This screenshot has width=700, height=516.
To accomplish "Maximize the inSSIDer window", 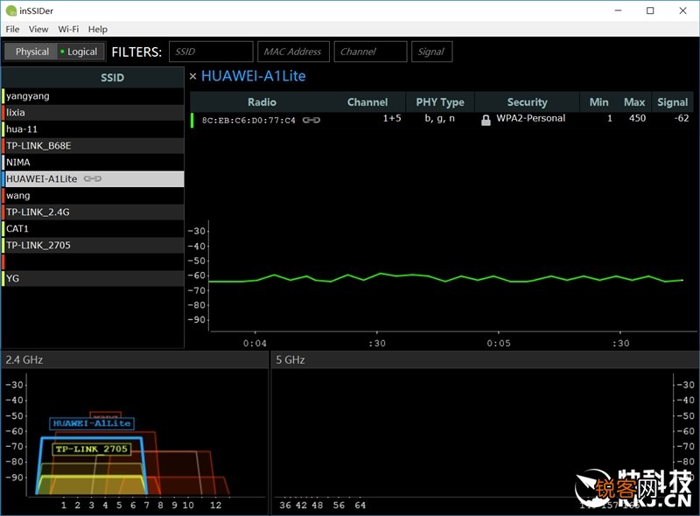I will pyautogui.click(x=650, y=10).
